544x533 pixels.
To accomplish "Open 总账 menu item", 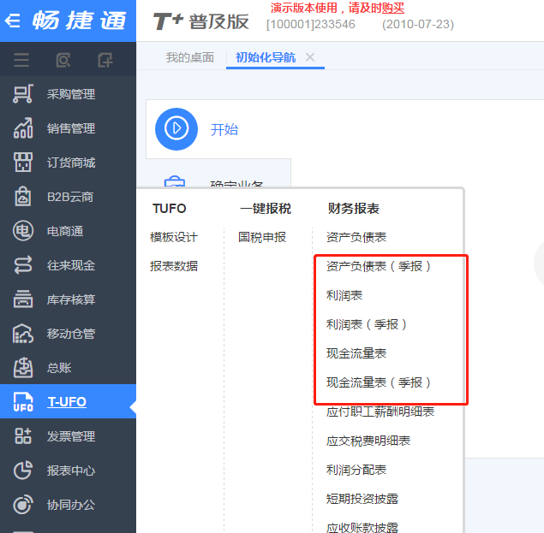I will 59,368.
